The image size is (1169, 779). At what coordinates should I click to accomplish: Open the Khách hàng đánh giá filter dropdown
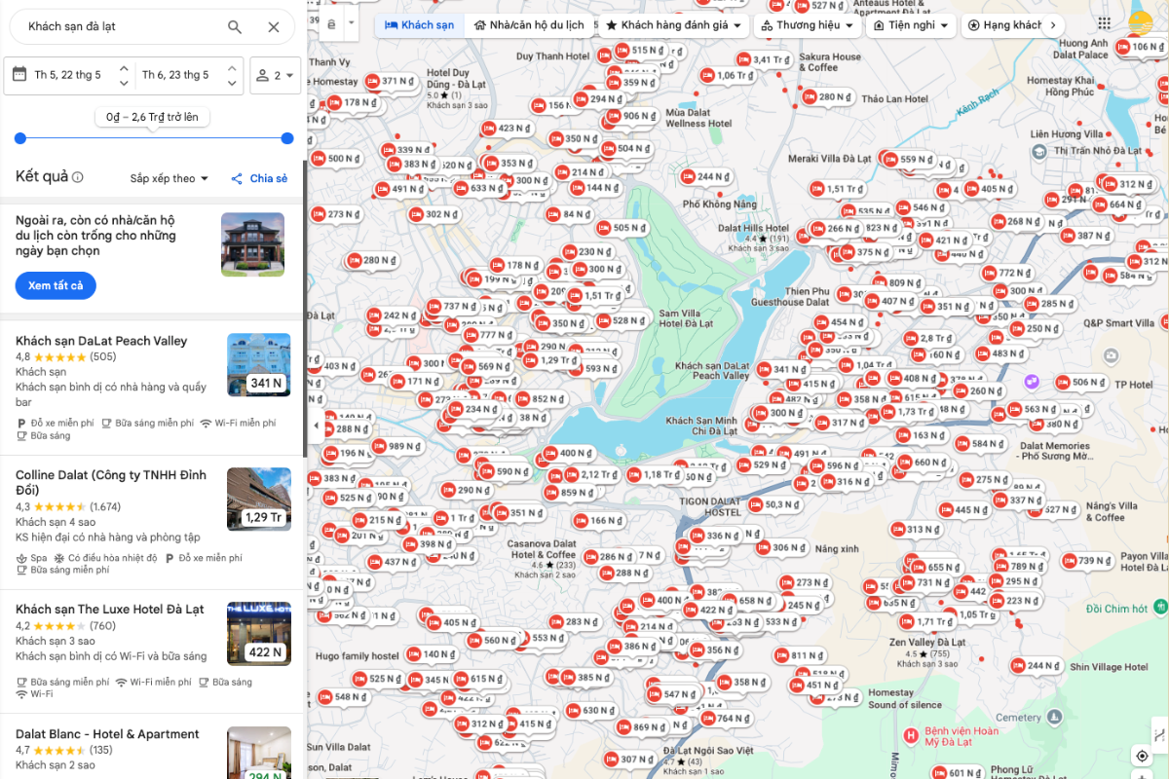coord(672,25)
